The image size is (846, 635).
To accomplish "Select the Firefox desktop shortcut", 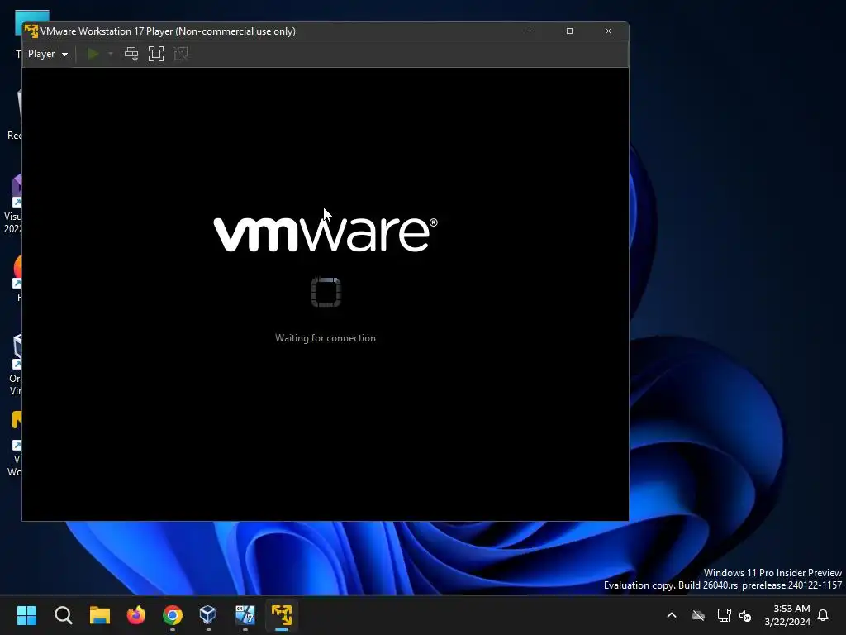I will pos(17,278).
